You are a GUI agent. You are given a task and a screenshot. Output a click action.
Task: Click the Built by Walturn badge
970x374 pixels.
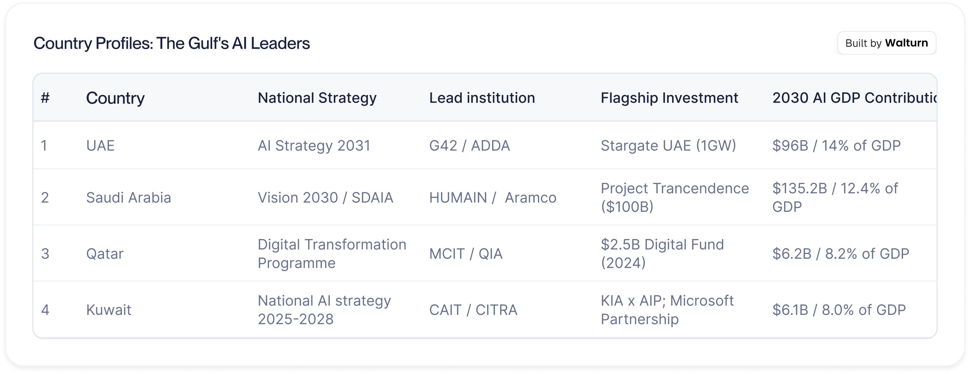click(886, 43)
